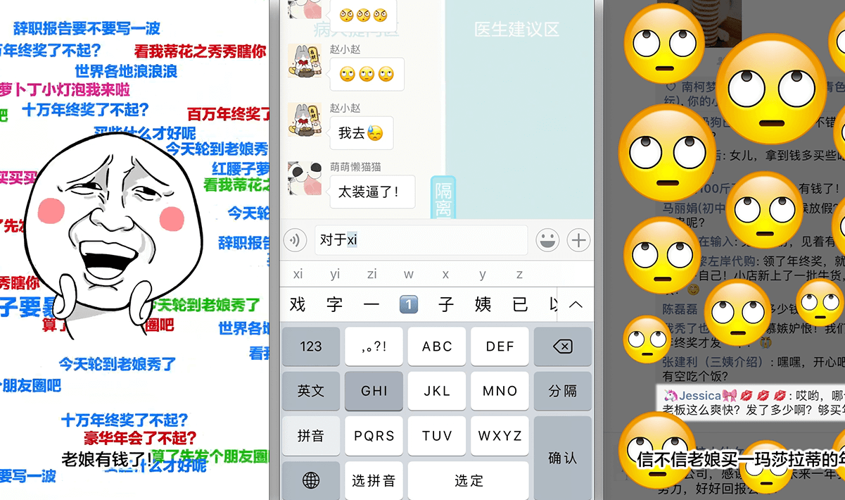Tap the ABC key
The height and width of the screenshot is (500, 845).
437,346
